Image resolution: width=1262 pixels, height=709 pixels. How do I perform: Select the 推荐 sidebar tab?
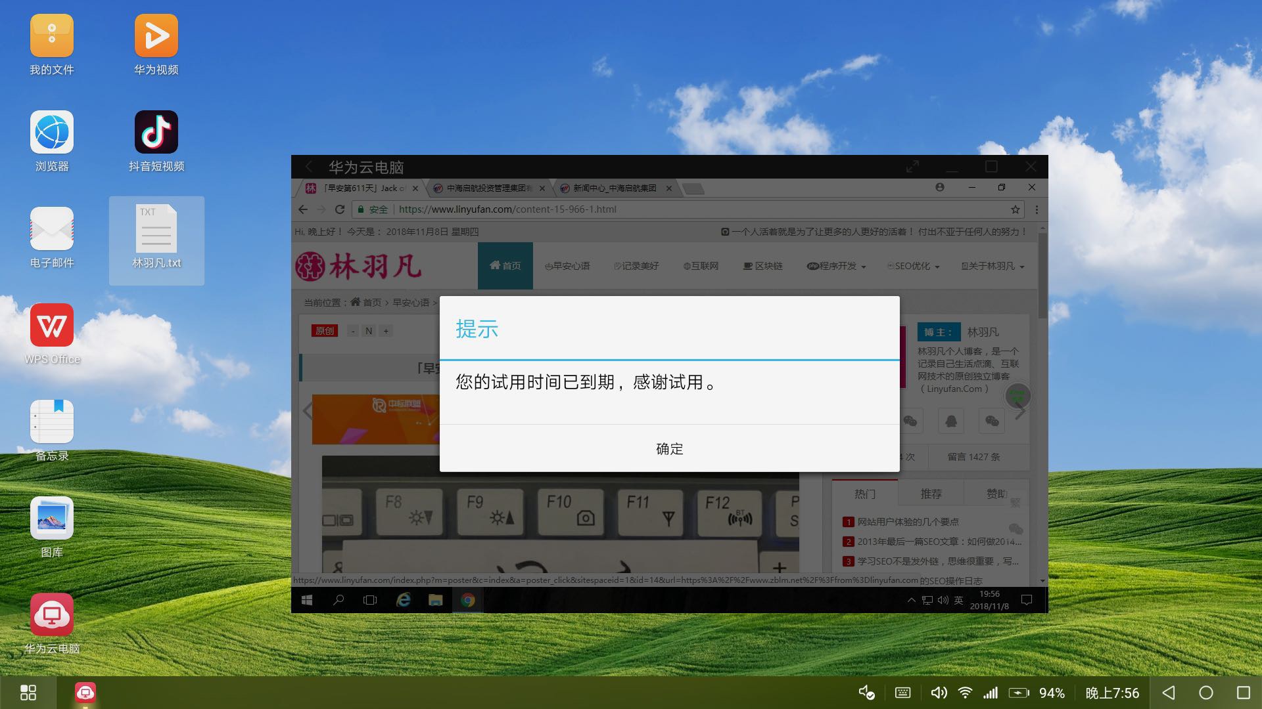tap(931, 494)
